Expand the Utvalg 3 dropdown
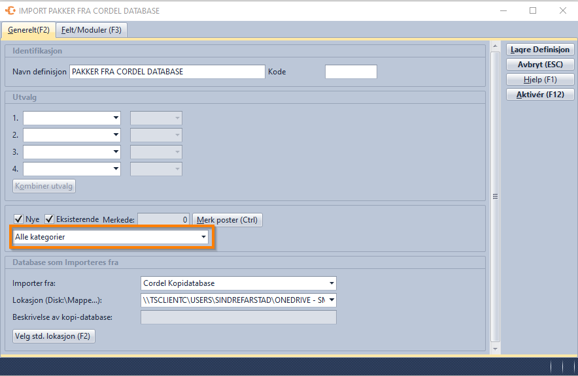Screen dimensions: 578x376 click(x=72, y=152)
